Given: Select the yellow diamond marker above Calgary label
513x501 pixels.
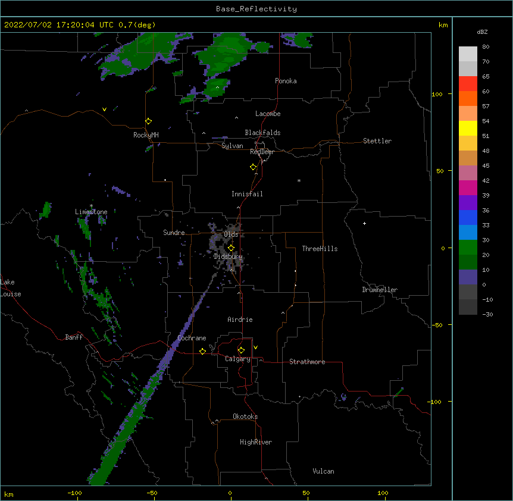Looking at the screenshot, I should [x=241, y=350].
